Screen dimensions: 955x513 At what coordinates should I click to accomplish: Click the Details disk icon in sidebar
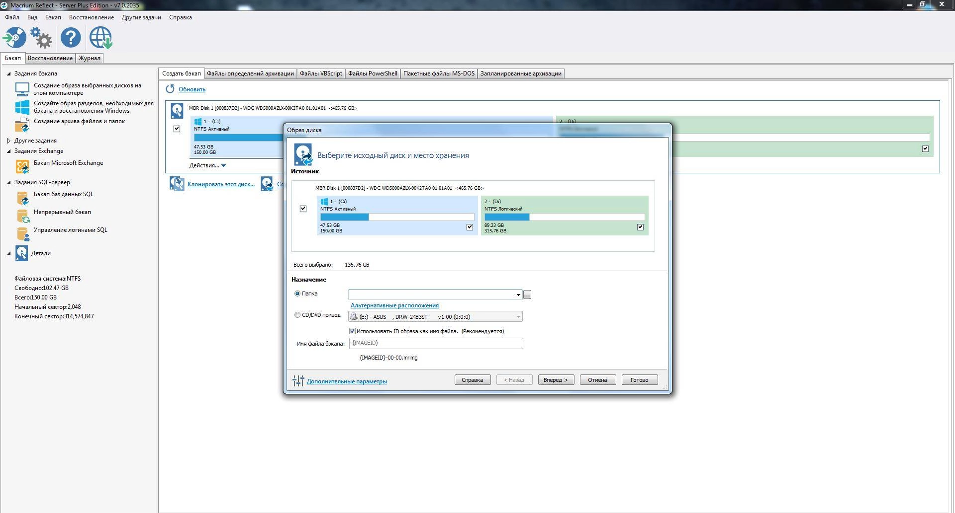[x=21, y=253]
